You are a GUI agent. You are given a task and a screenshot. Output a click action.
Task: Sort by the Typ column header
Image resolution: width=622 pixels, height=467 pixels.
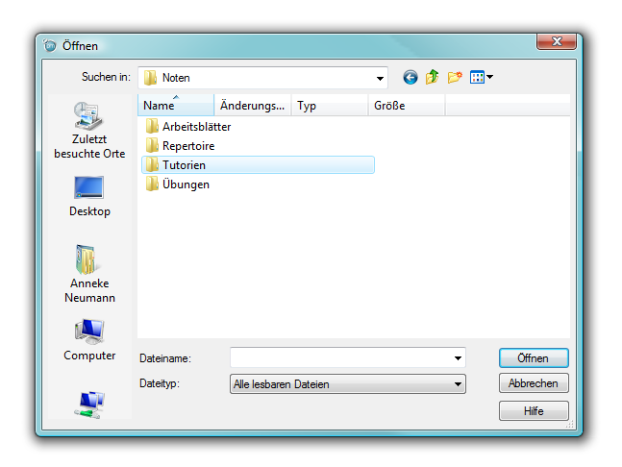pyautogui.click(x=329, y=106)
